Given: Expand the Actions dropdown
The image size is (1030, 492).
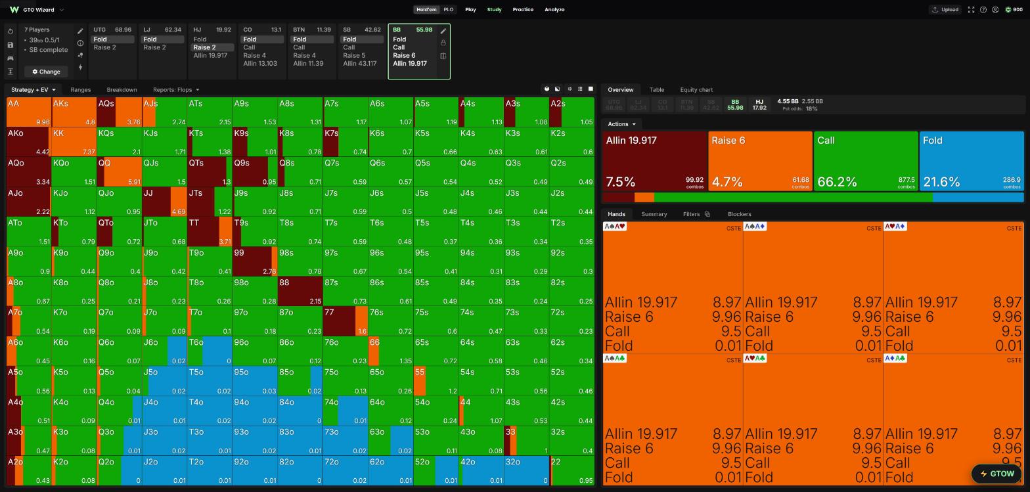Looking at the screenshot, I should click(621, 124).
